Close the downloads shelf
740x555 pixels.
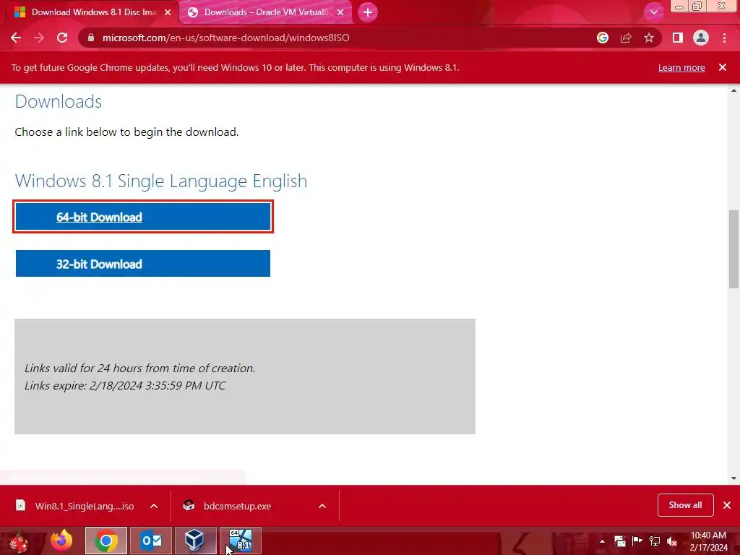pyautogui.click(x=727, y=505)
